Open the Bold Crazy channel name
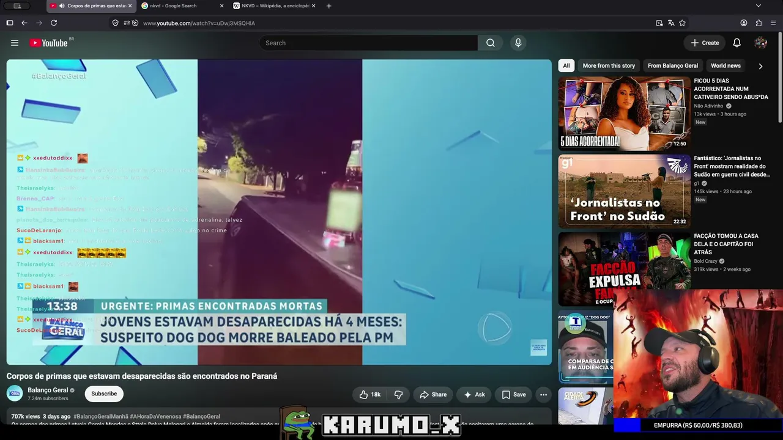Image resolution: width=783 pixels, height=440 pixels. [706, 261]
